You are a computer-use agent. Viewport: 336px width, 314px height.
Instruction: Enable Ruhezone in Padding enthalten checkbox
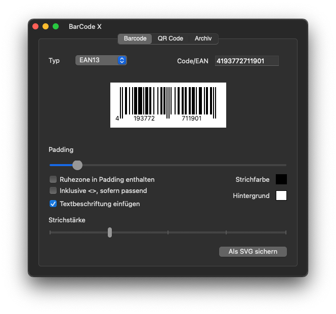pyautogui.click(x=53, y=179)
